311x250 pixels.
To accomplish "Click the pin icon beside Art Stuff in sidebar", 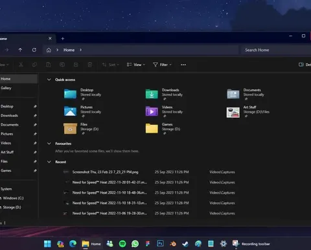I will tap(35, 152).
